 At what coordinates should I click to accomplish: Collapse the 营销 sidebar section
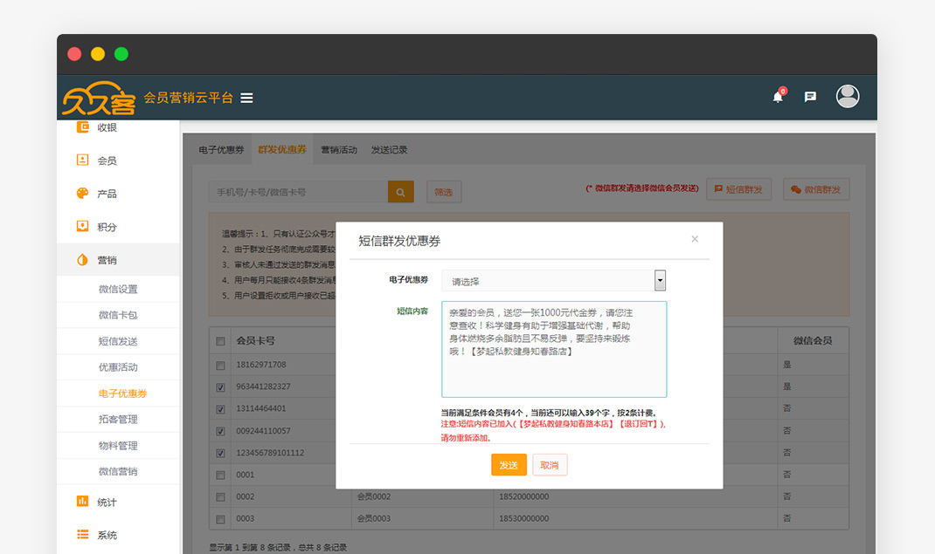pos(107,260)
